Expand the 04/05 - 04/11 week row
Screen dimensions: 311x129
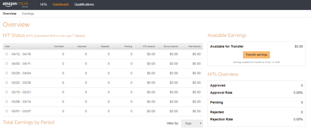pos(7,64)
